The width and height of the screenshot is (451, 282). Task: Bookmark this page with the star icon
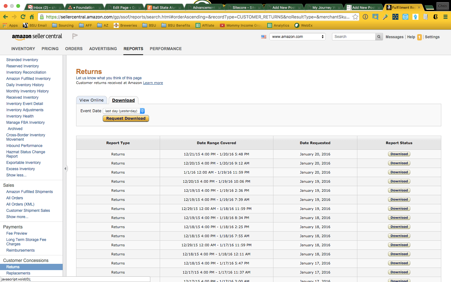[355, 17]
